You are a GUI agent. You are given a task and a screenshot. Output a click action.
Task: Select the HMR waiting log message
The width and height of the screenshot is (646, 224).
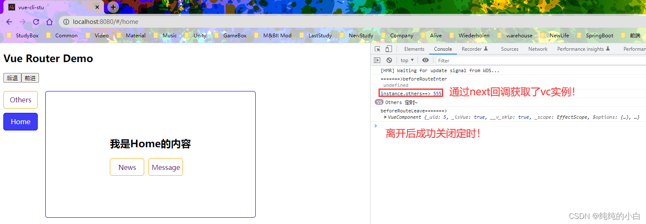[x=440, y=70]
